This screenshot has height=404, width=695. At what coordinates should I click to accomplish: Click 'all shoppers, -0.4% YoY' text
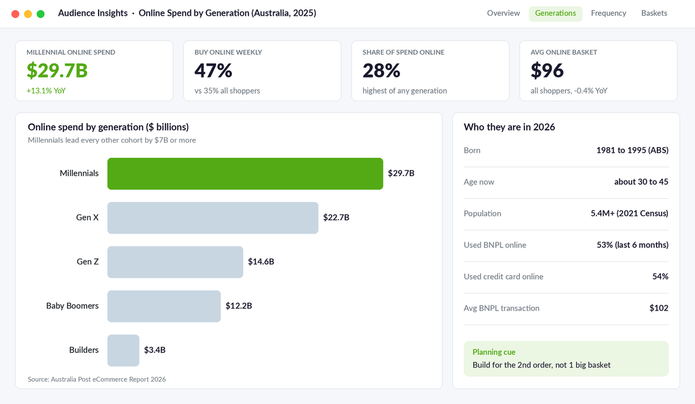tap(569, 91)
